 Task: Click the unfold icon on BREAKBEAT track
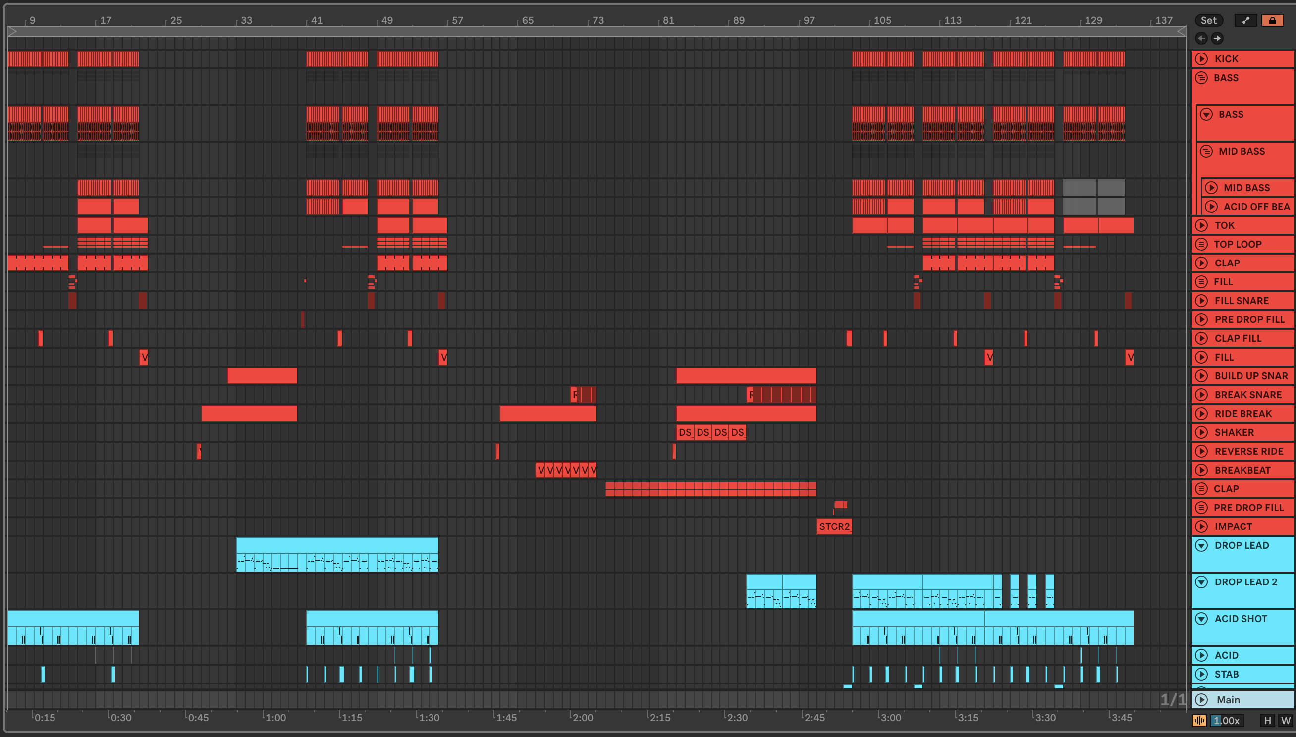[x=1201, y=470]
